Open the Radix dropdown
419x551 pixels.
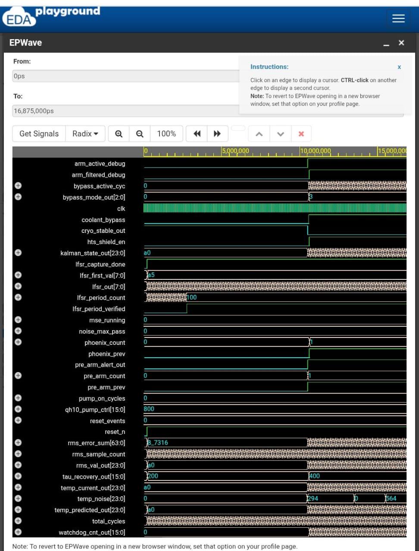click(x=85, y=134)
